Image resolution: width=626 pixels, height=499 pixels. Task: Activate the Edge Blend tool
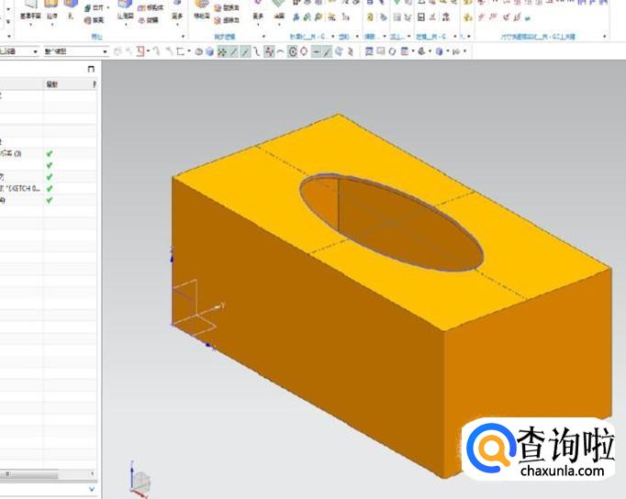(x=124, y=11)
